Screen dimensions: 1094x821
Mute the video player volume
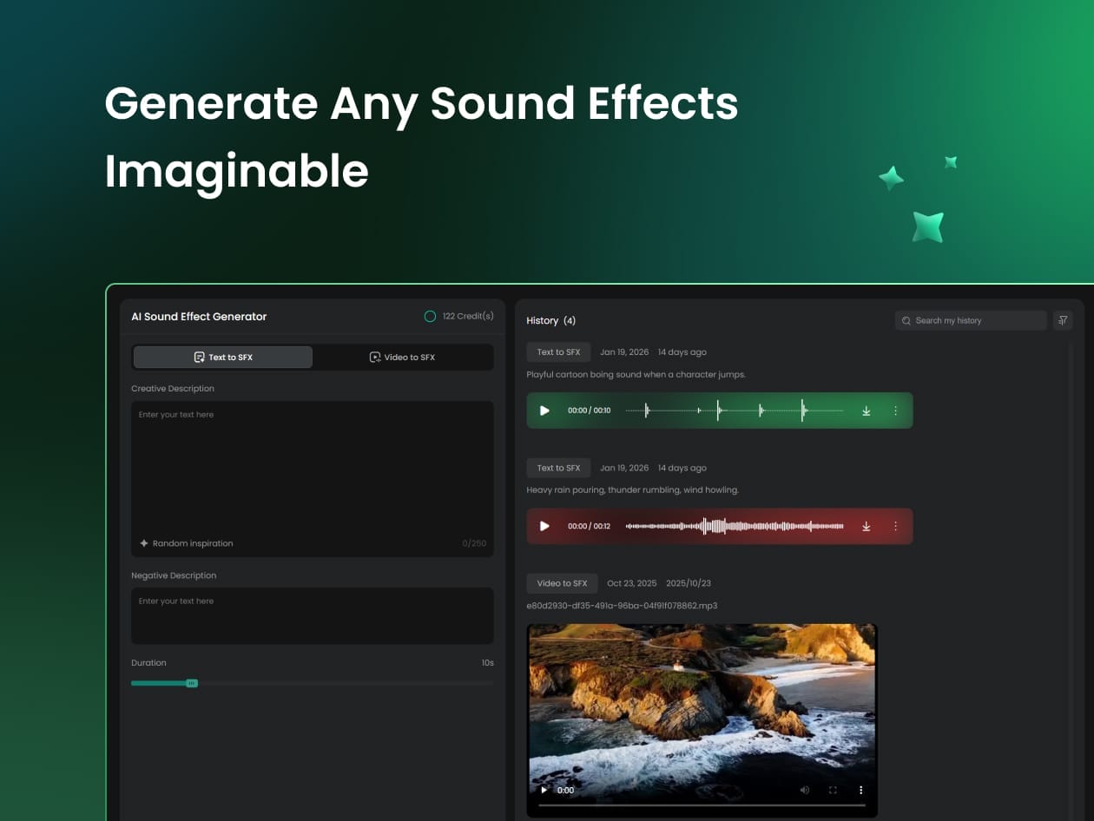point(804,790)
